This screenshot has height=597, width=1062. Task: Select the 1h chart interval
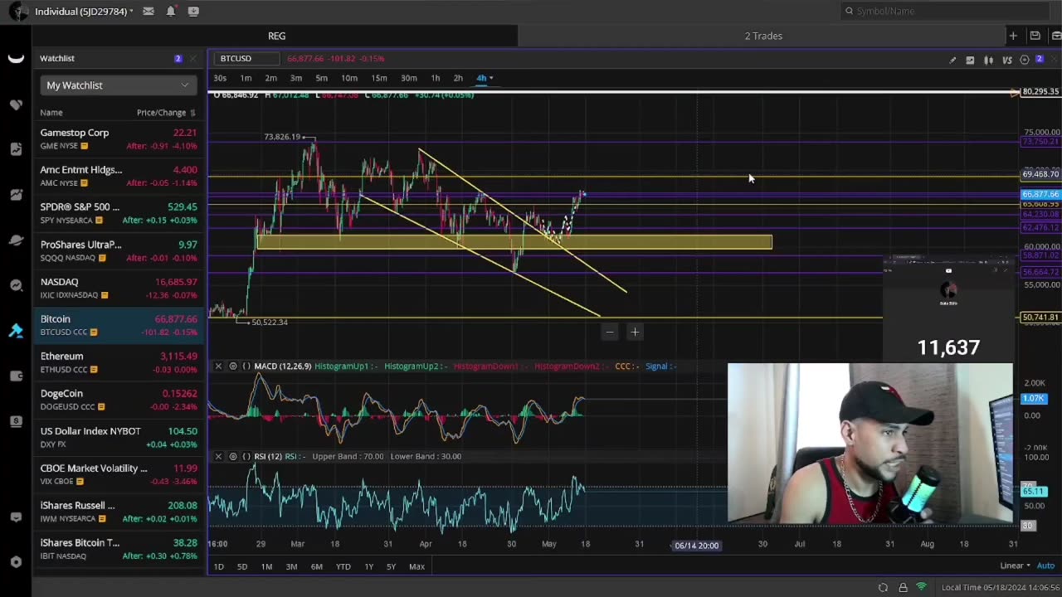pyautogui.click(x=436, y=78)
